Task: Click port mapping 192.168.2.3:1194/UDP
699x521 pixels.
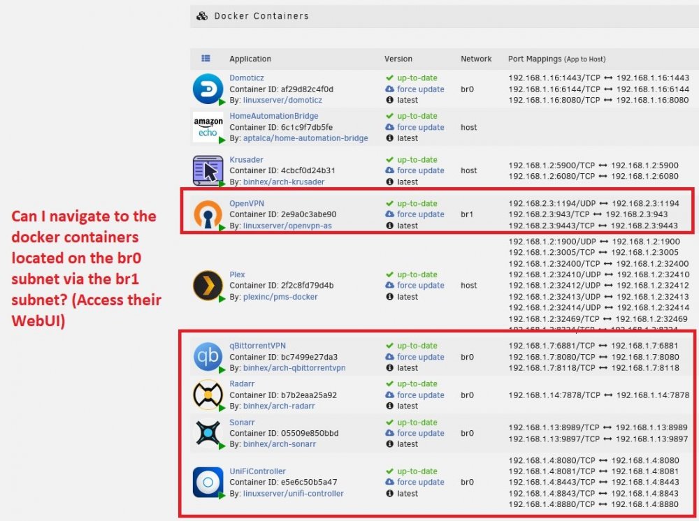Action: 552,203
